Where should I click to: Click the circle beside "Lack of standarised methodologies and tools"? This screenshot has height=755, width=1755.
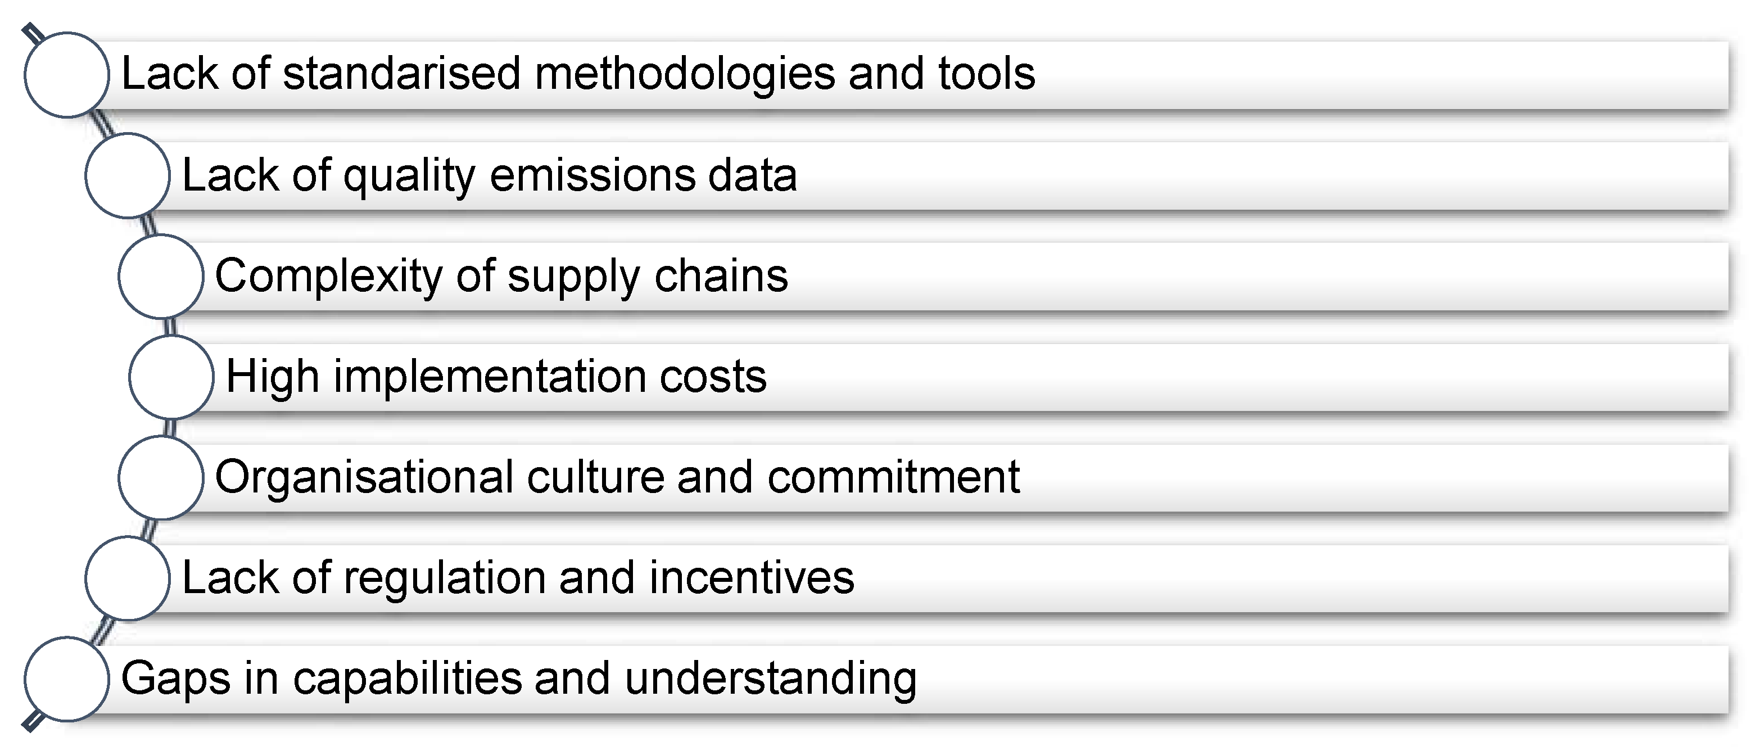pos(67,74)
